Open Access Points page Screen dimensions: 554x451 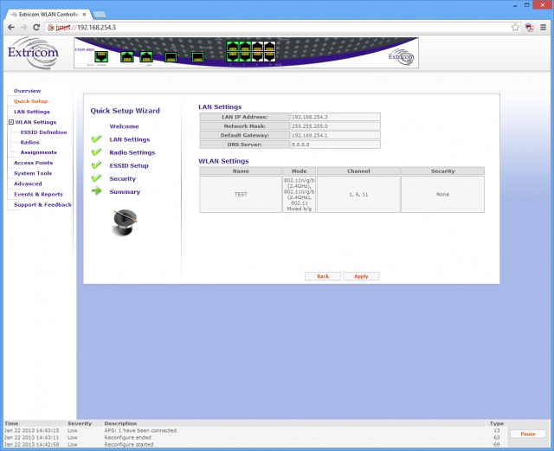click(x=33, y=163)
